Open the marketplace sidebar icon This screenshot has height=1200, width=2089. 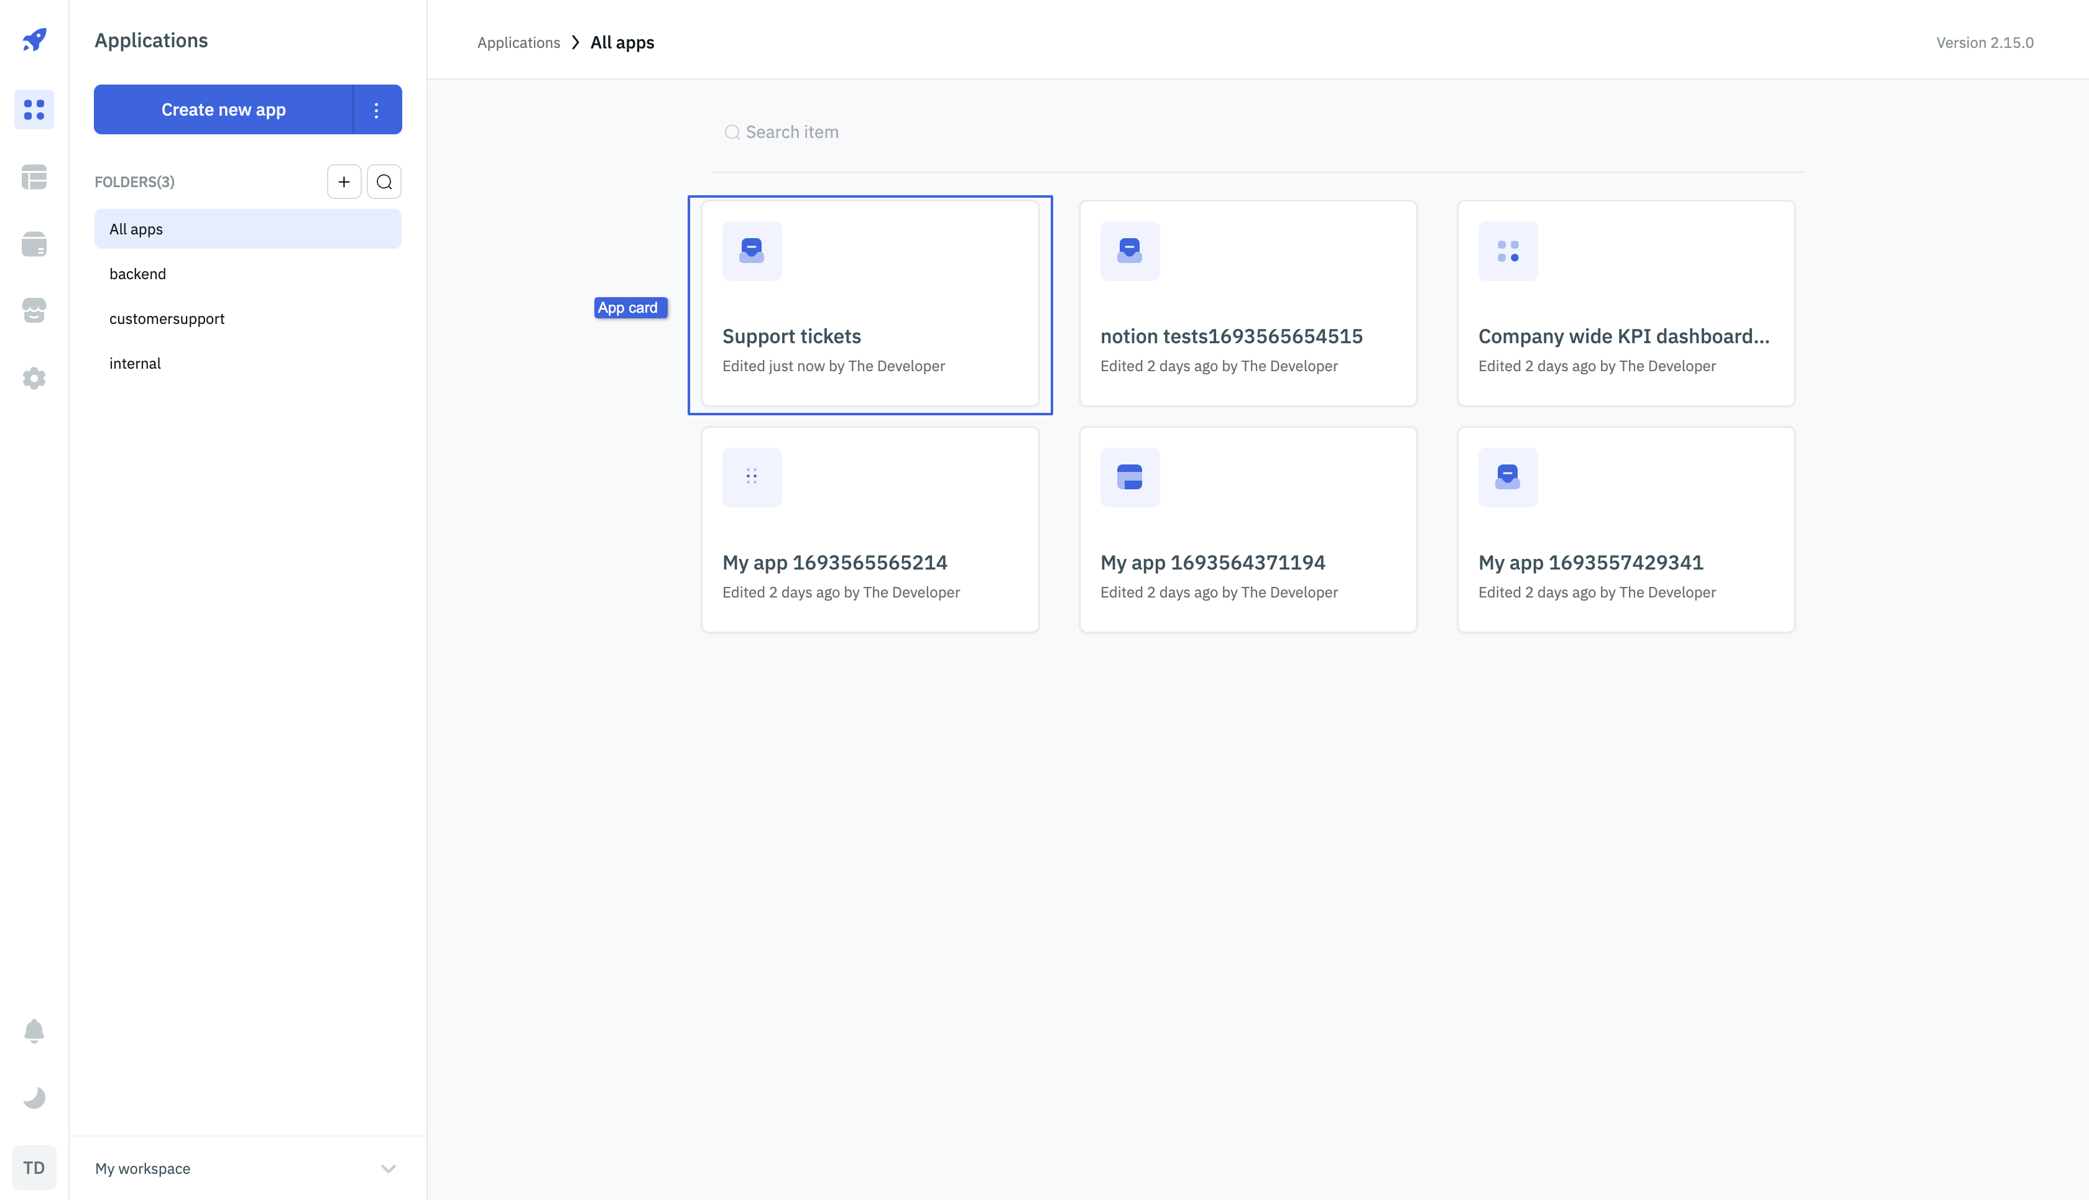point(34,311)
